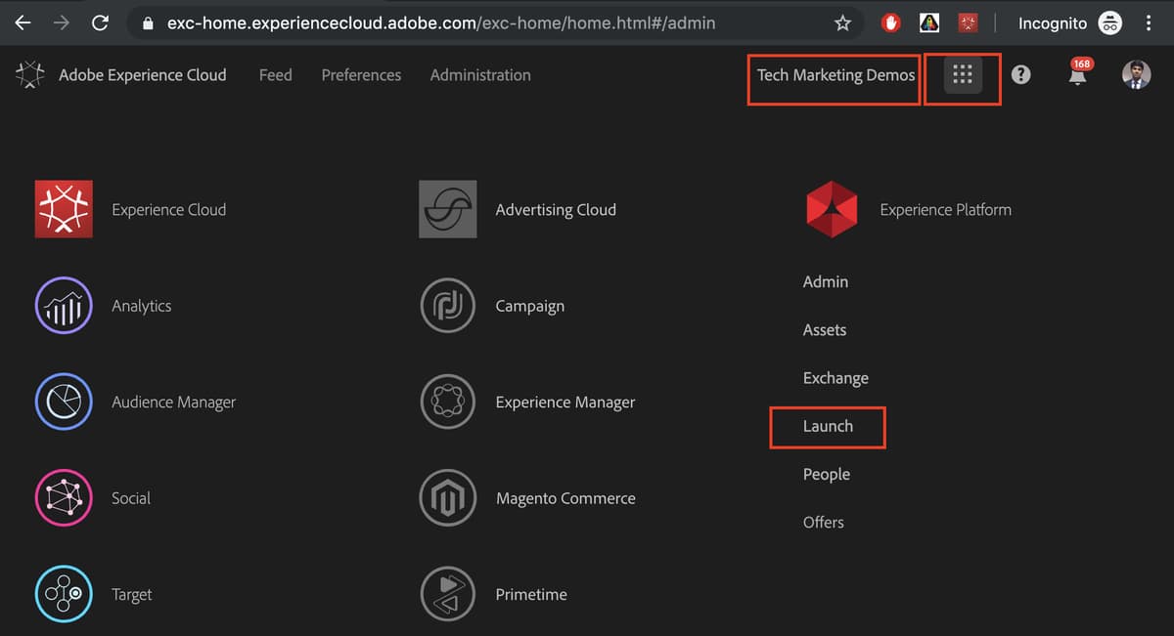The width and height of the screenshot is (1174, 636).
Task: Select the Campaign app icon
Action: (x=447, y=305)
